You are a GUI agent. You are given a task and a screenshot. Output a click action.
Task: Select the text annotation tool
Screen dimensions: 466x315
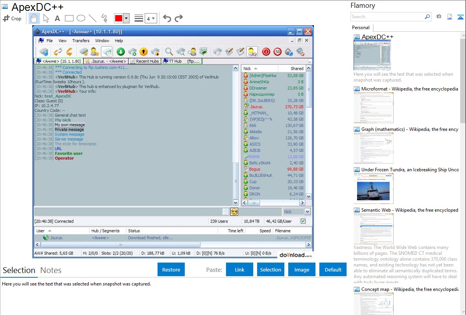[57, 18]
